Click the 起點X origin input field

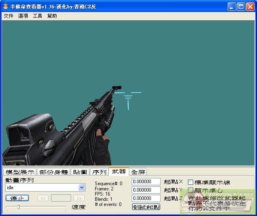click(146, 182)
